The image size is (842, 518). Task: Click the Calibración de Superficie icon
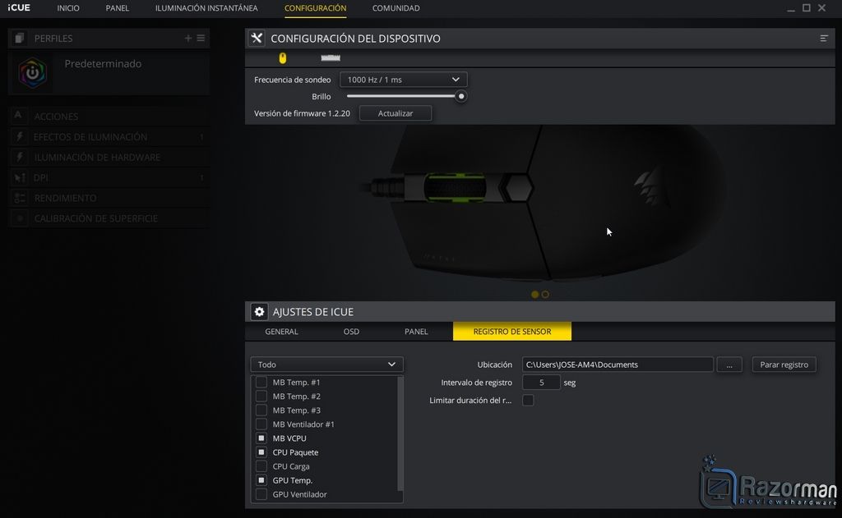tap(20, 218)
